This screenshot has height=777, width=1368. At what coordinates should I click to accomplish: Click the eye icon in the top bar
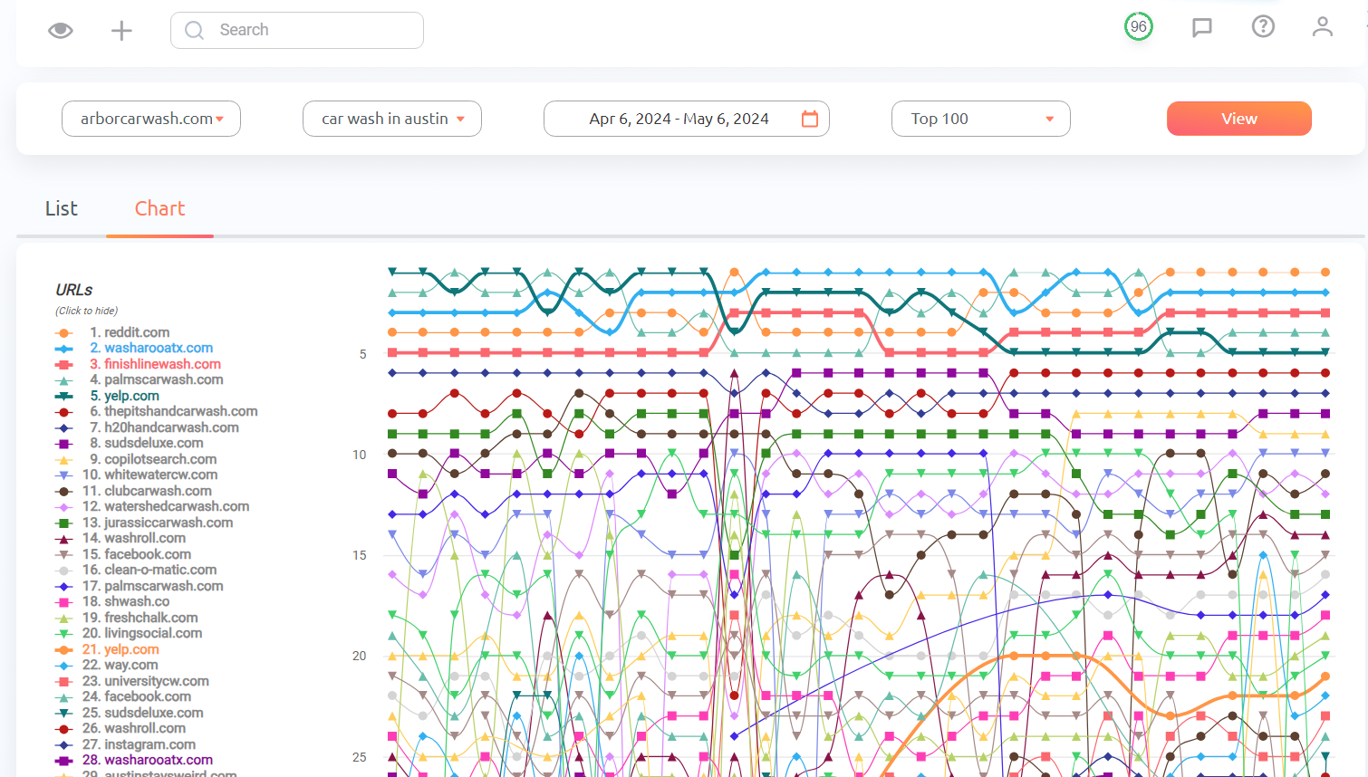(x=61, y=30)
